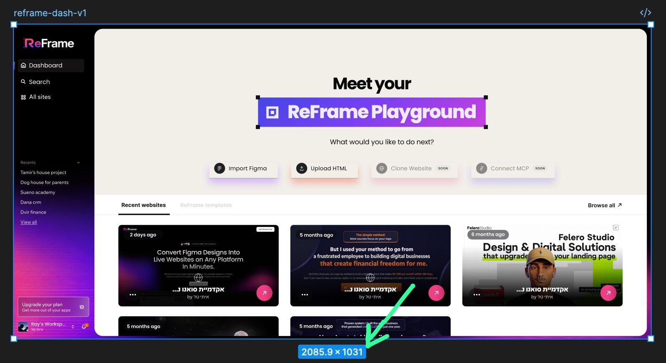The width and height of the screenshot is (666, 363).
Task: Click the upload icon on Upload HTML
Action: (302, 169)
